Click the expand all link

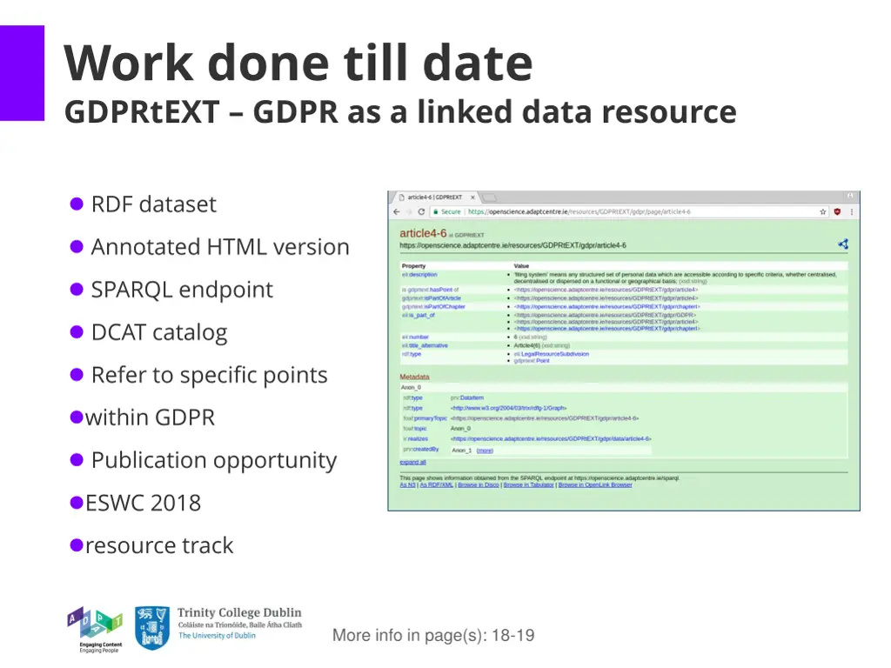tap(411, 461)
